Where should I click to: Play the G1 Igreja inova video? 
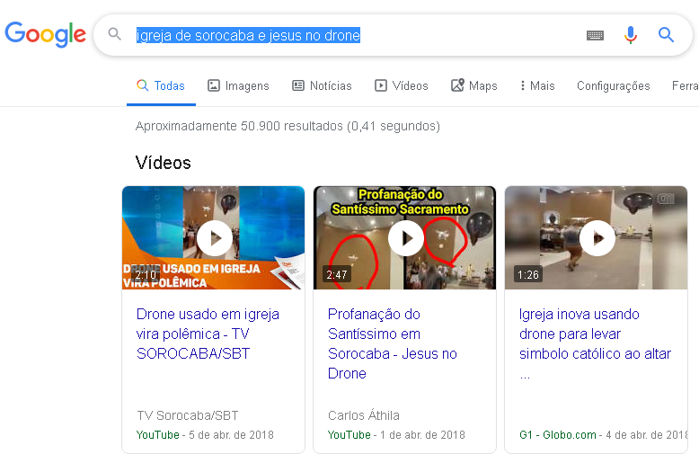597,238
